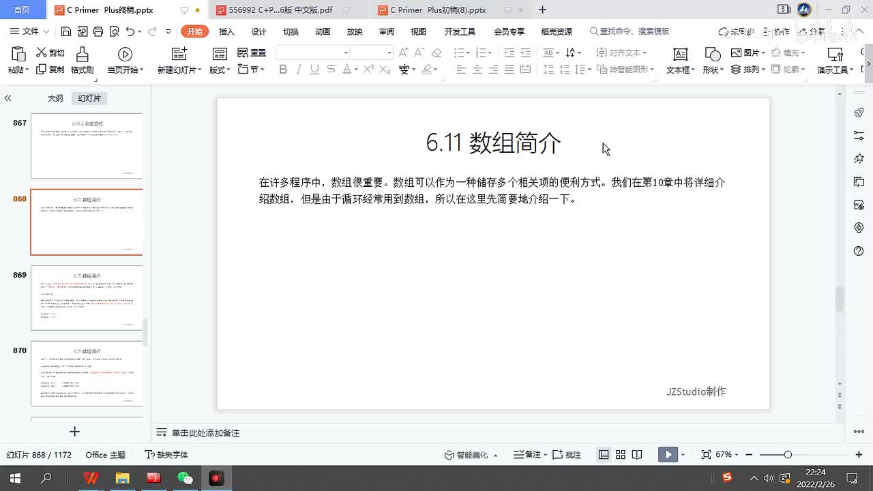Image resolution: width=873 pixels, height=491 pixels.
Task: Switch to the 插入 insert tab
Action: click(226, 31)
